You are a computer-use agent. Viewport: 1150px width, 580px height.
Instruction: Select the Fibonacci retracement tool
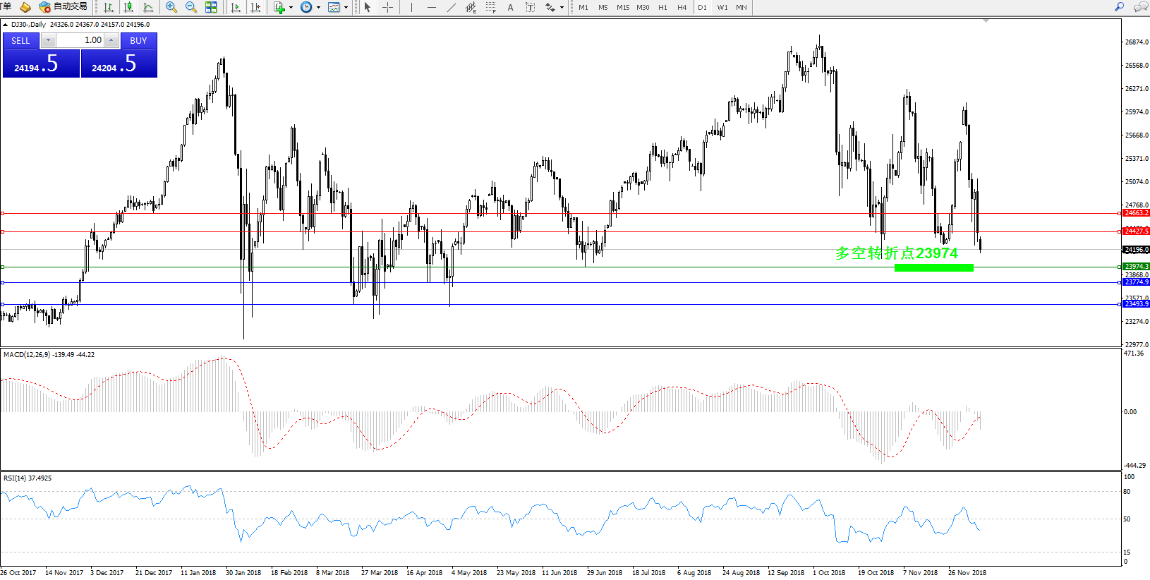(x=491, y=8)
